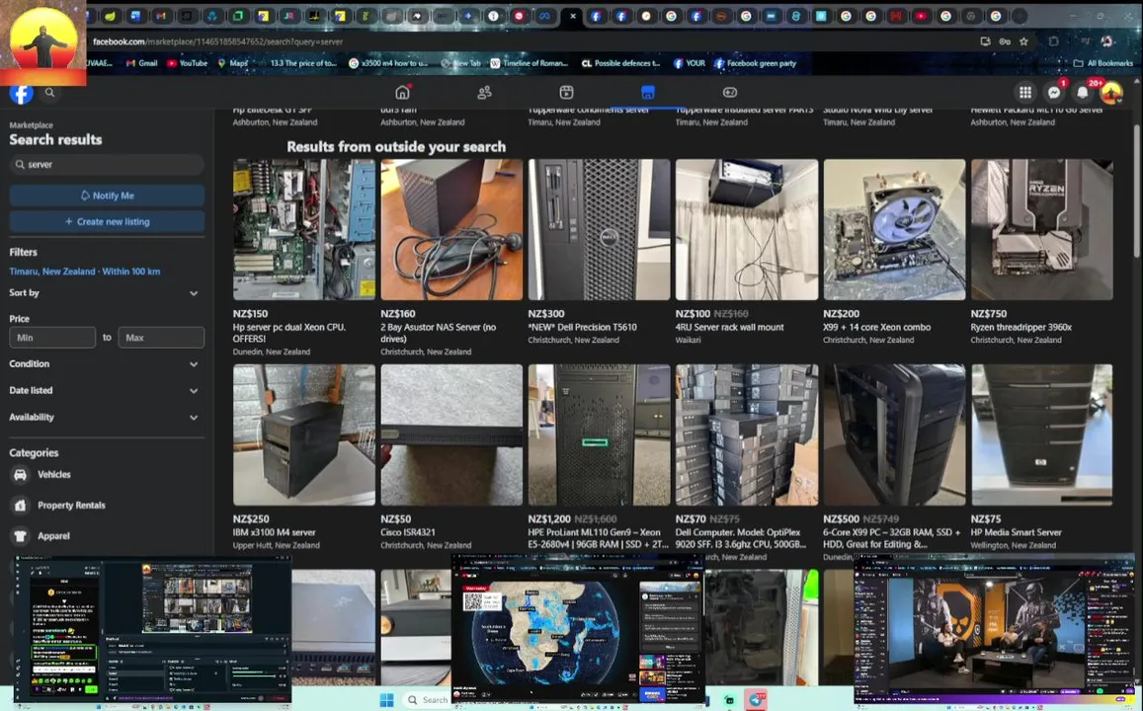The image size is (1143, 711).
Task: Open the HPE ProLiant ML110 Gen9 photo
Action: tap(600, 434)
